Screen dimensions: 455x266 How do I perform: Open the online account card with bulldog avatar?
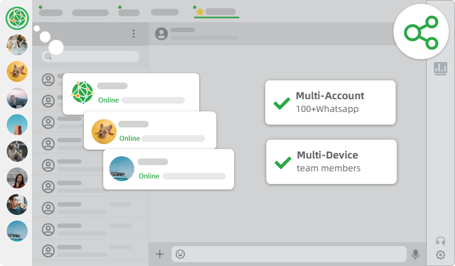pyautogui.click(x=150, y=130)
